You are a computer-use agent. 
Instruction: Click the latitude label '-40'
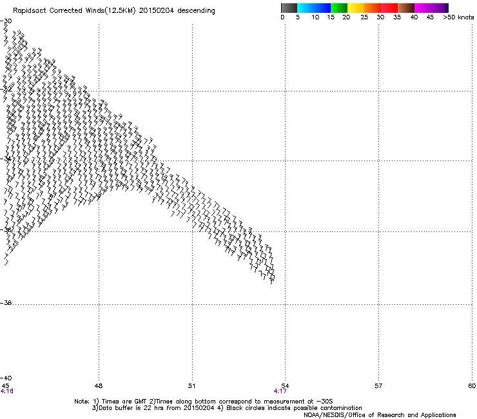[x=6, y=378]
